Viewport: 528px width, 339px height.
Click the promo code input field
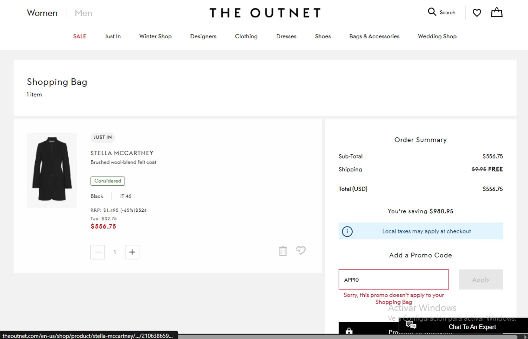pyautogui.click(x=394, y=280)
